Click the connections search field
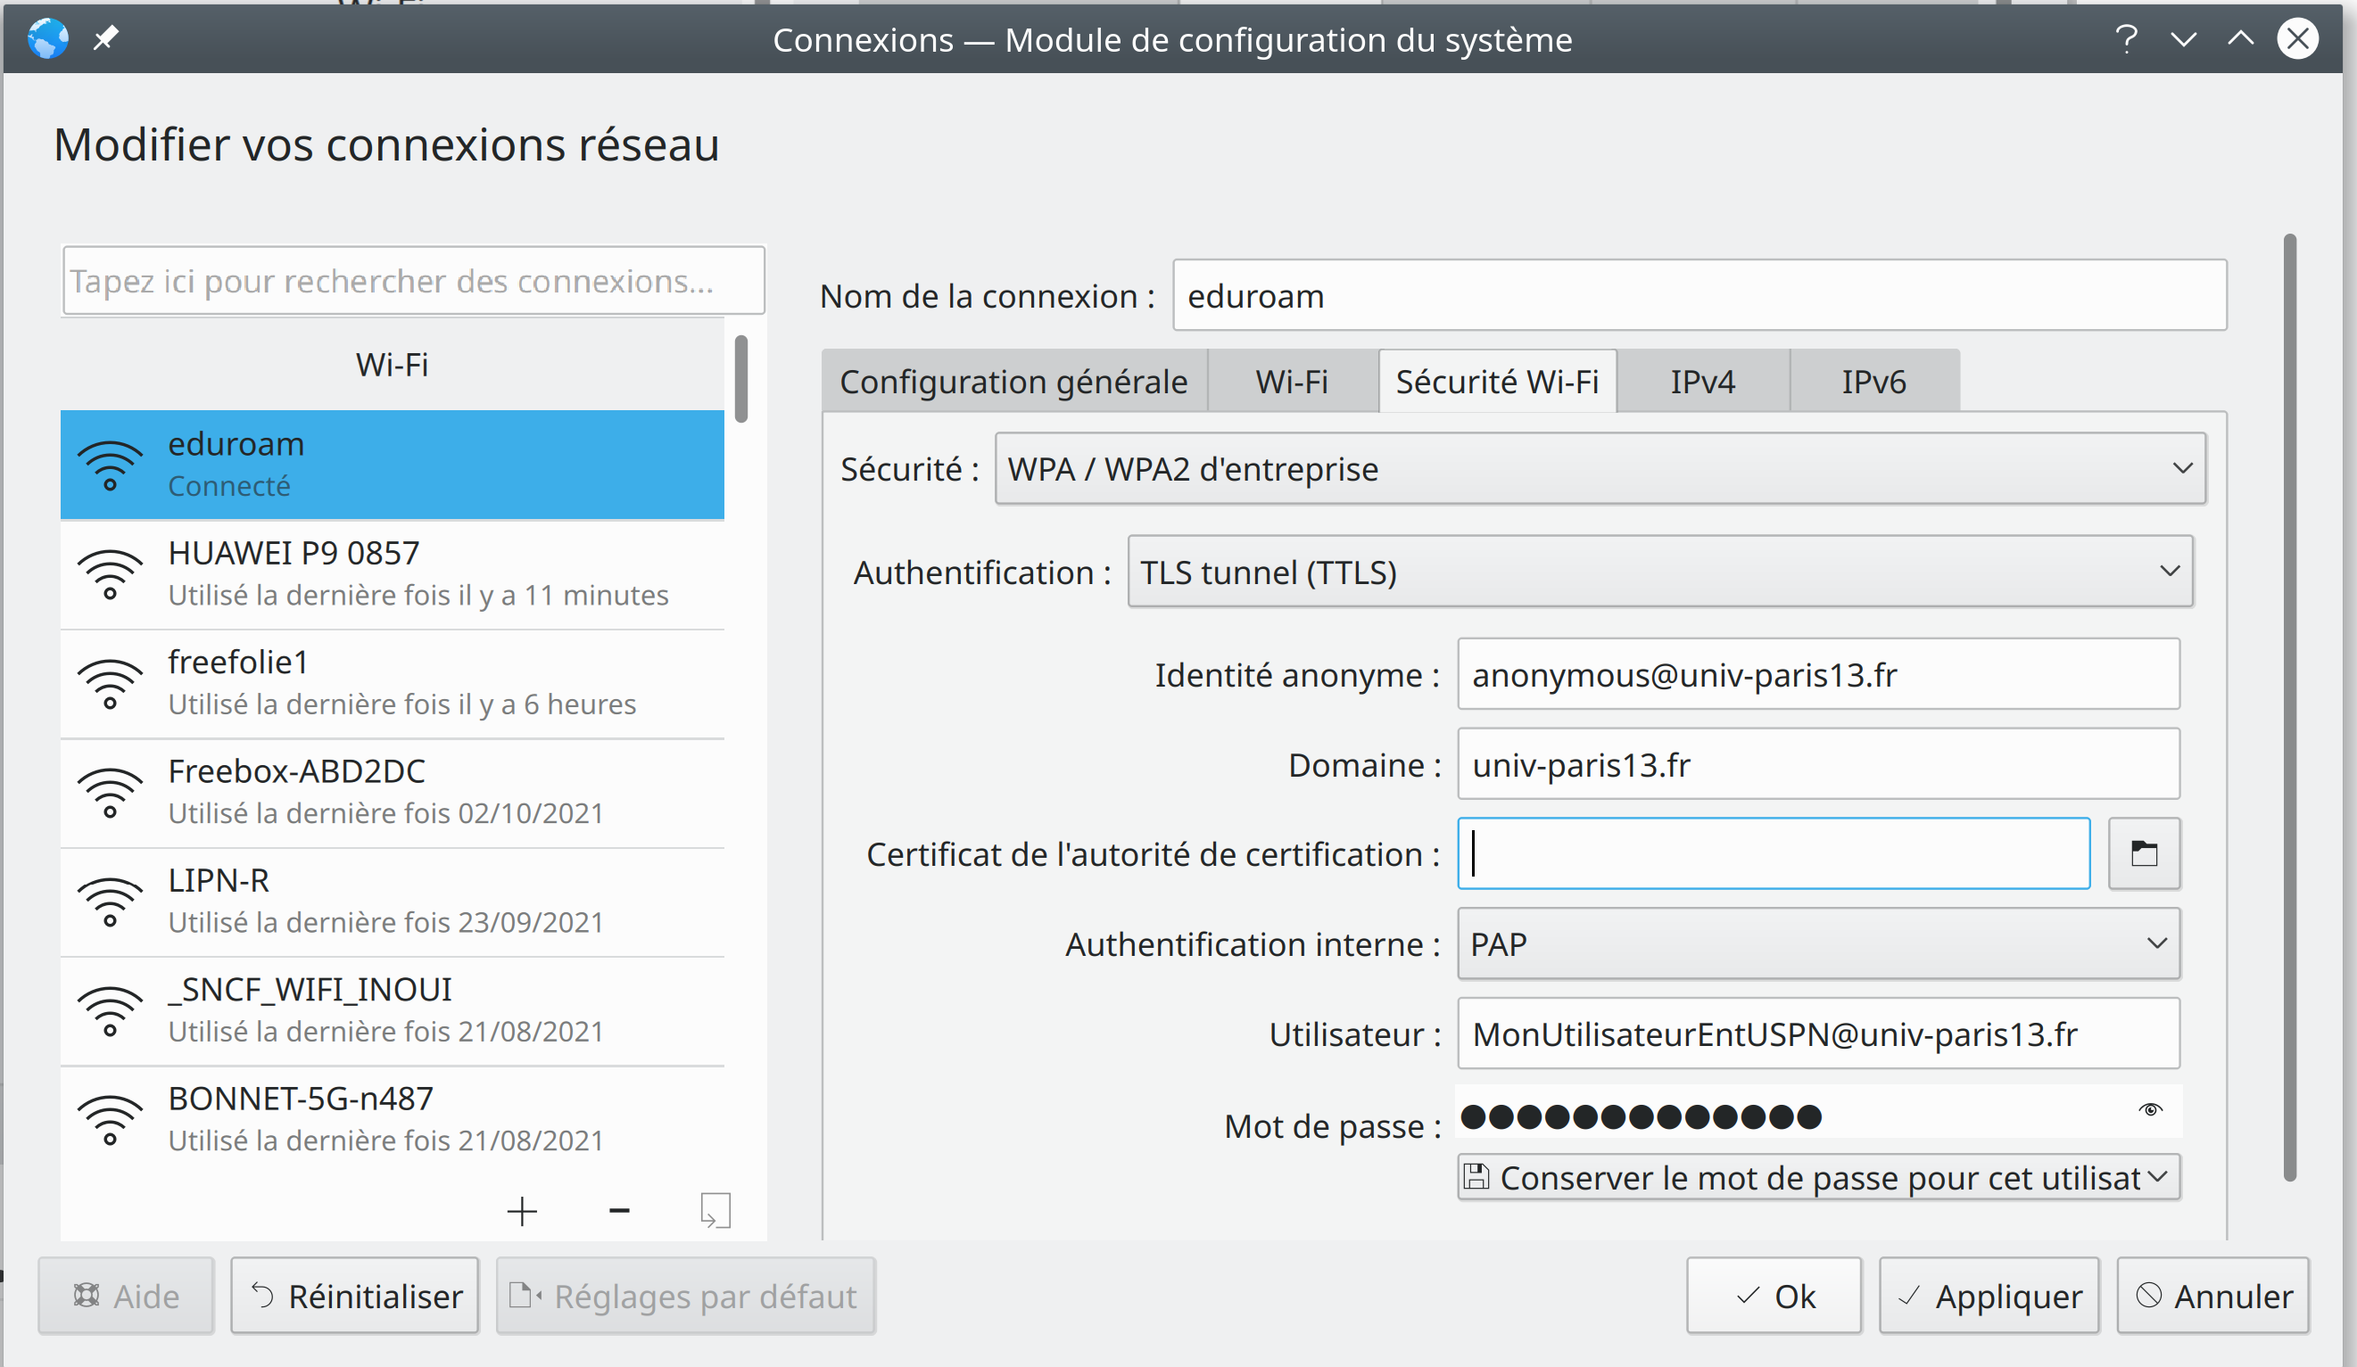 click(412, 281)
